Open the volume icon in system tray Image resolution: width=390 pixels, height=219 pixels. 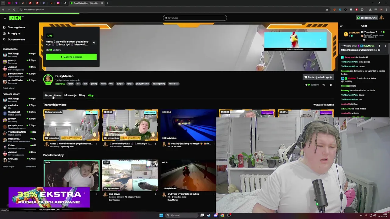tap(374, 215)
